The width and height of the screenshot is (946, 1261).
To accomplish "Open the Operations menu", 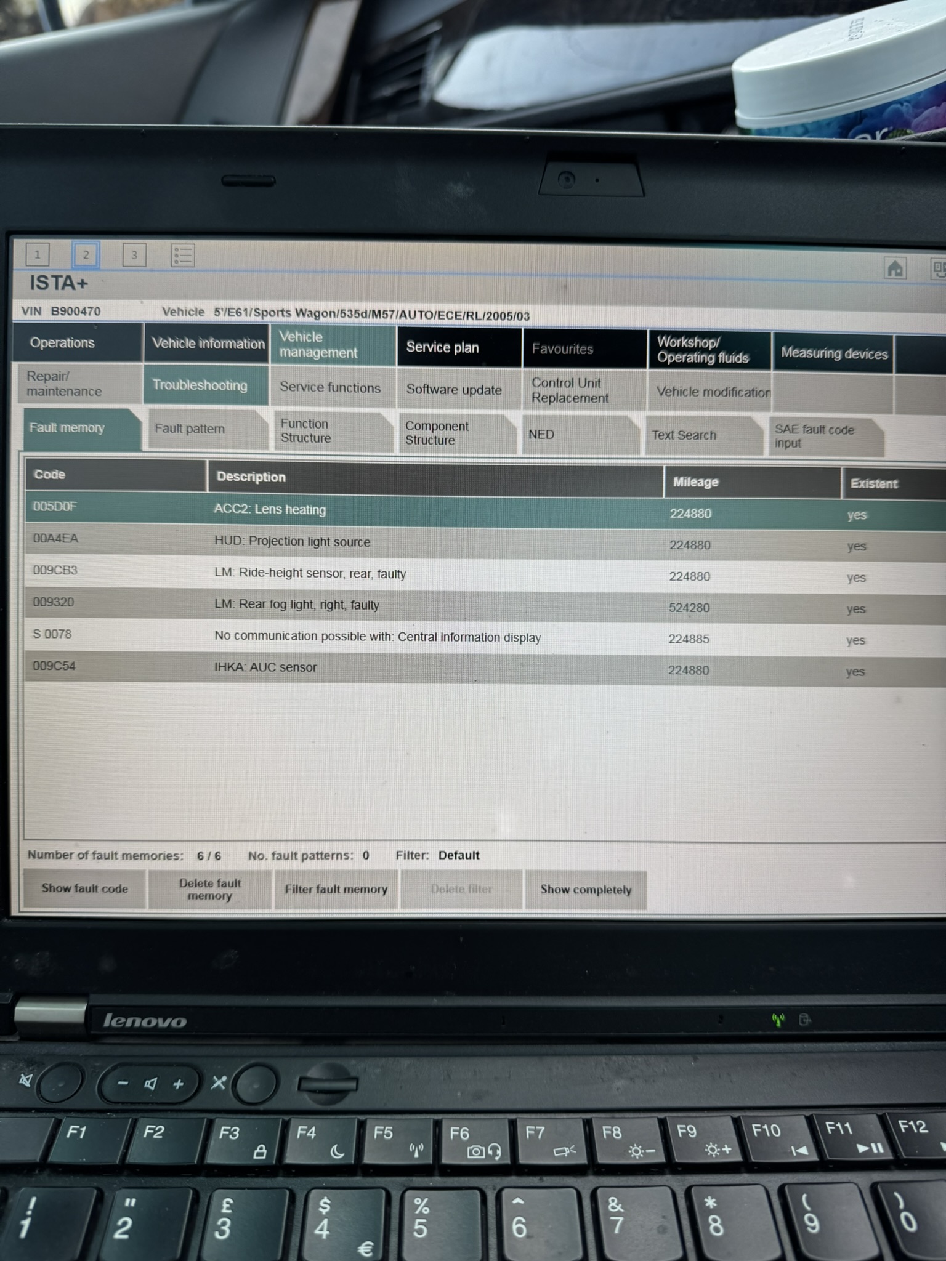I will pyautogui.click(x=78, y=343).
